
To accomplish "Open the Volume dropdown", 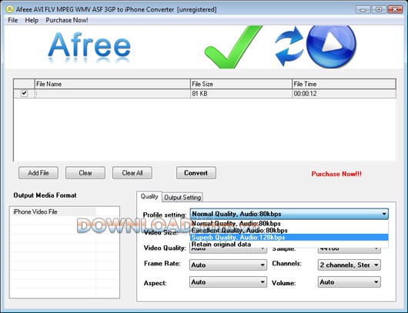I will 349,282.
